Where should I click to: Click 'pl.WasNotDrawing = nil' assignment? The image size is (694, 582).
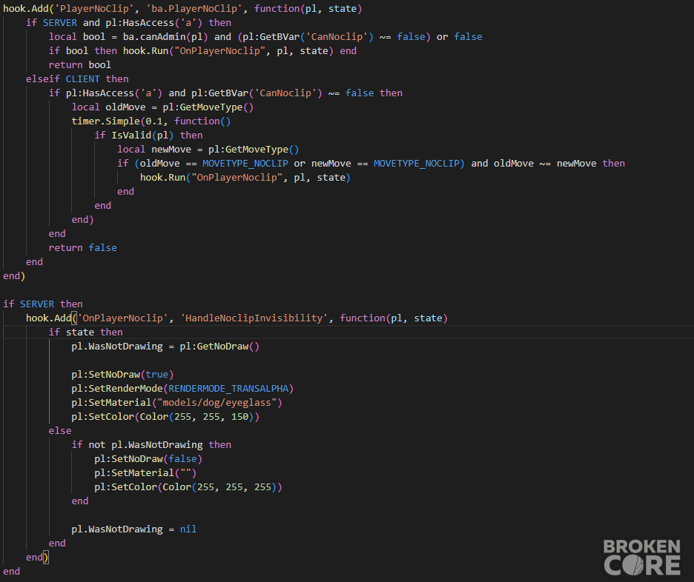(x=134, y=529)
